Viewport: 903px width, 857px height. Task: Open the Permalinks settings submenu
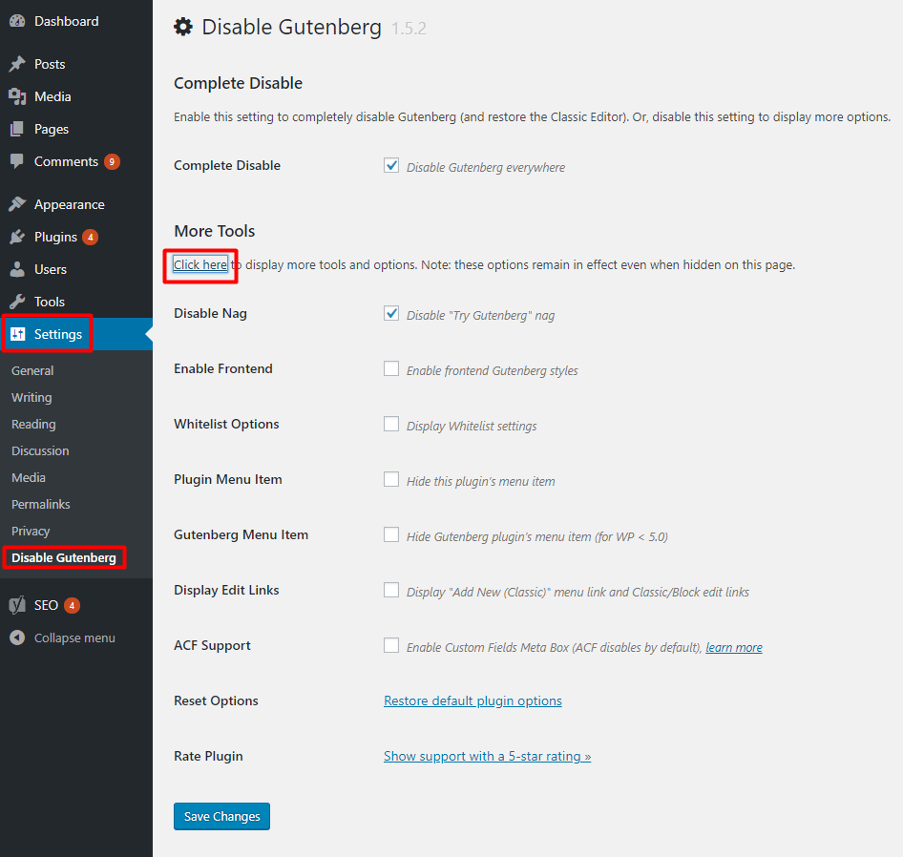[41, 504]
